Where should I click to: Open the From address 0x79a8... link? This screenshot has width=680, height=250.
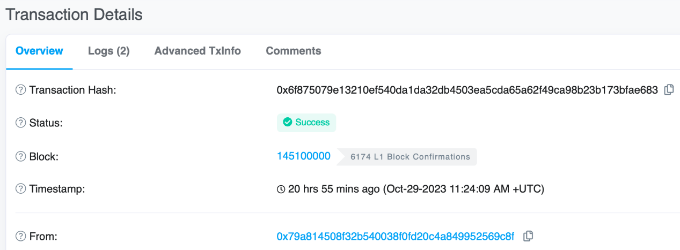396,236
